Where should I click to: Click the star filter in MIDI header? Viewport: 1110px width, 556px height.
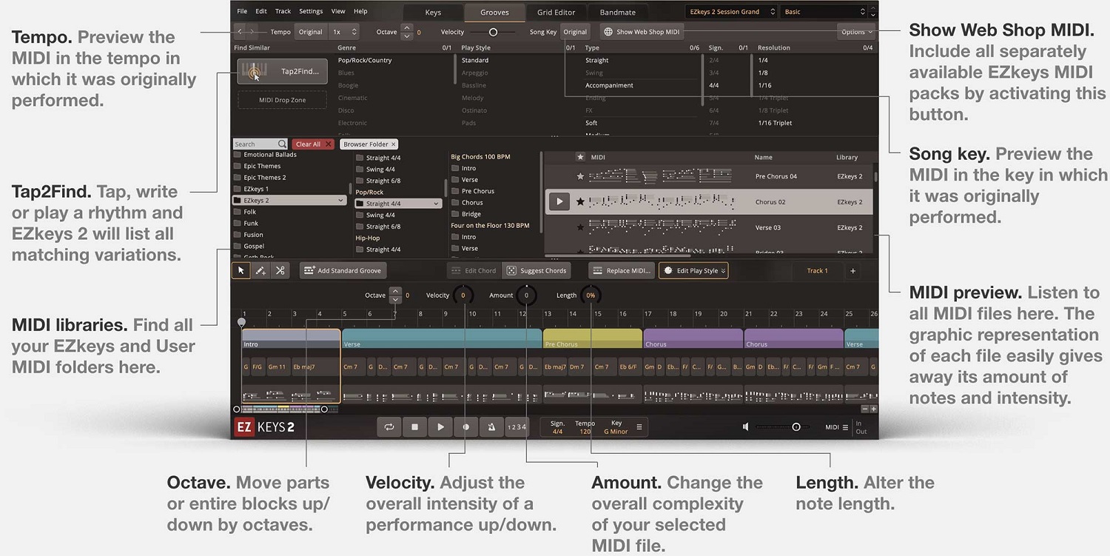click(x=581, y=157)
